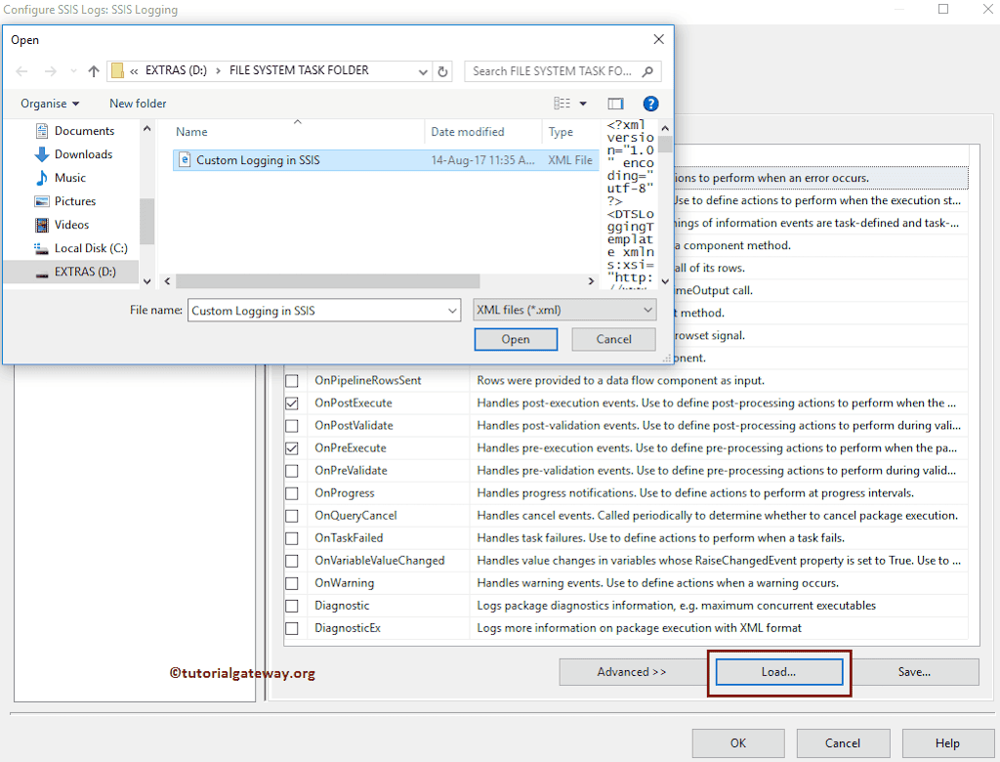Toggle the preview pane icon
Viewport: 1000px width, 762px height.
[616, 104]
